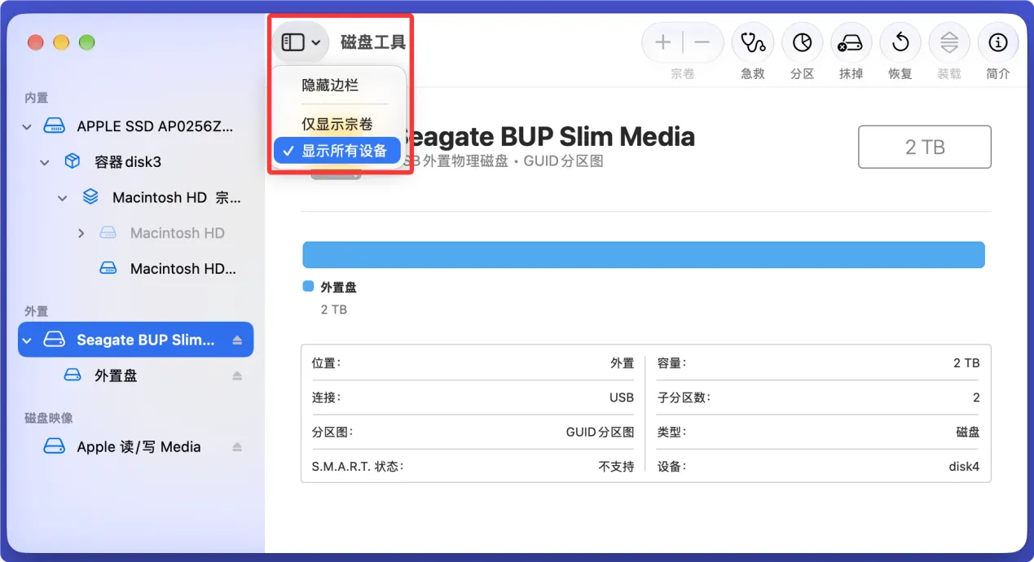Image resolution: width=1034 pixels, height=562 pixels.
Task: Expand the greyed Macintosh HD chevron
Action: point(81,233)
